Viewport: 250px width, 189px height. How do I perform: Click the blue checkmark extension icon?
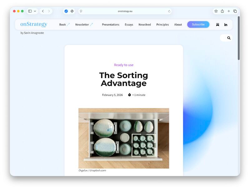pyautogui.click(x=66, y=11)
